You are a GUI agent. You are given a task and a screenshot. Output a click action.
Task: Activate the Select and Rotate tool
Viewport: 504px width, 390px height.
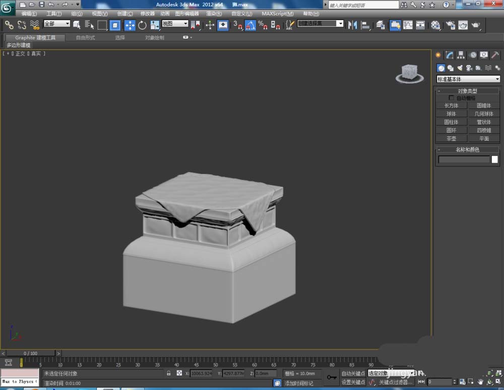pos(142,25)
